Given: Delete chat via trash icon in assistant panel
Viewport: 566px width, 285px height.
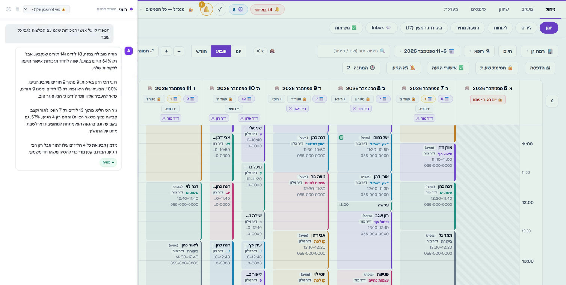Looking at the screenshot, I should 17,9.
